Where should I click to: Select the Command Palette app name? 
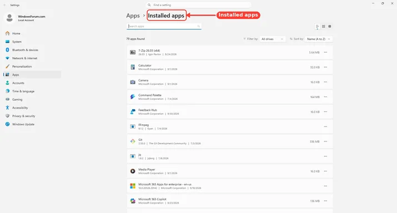pyautogui.click(x=150, y=95)
